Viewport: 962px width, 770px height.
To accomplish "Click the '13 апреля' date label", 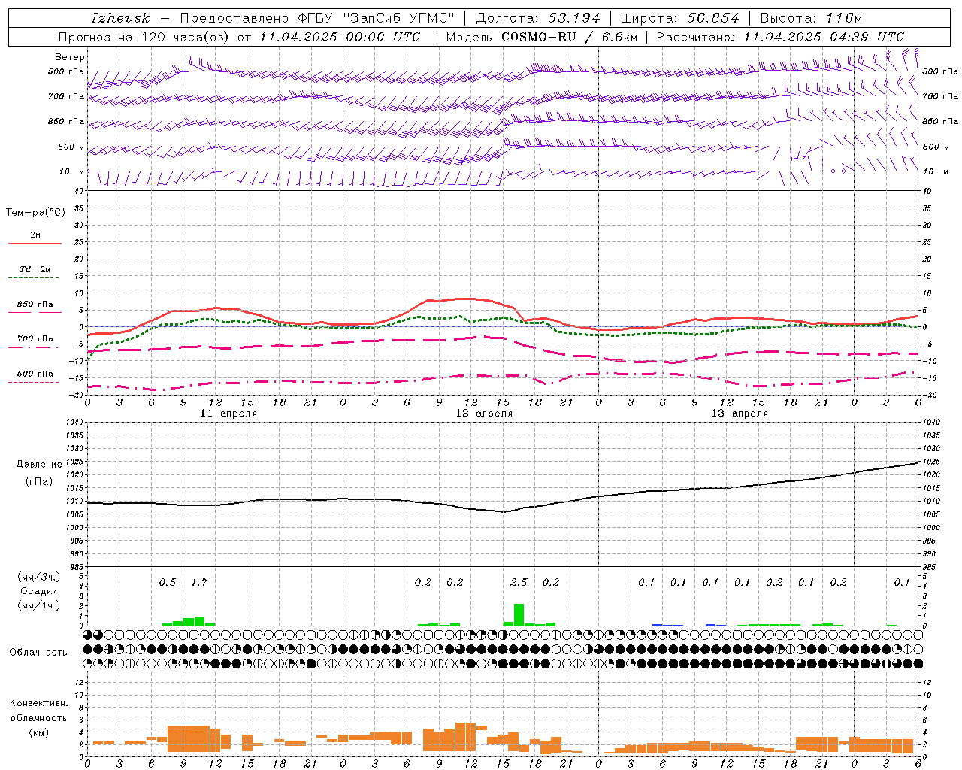I will pyautogui.click(x=740, y=414).
